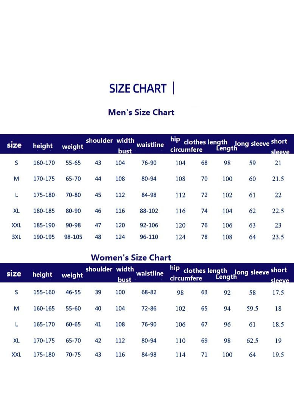Click the men's 3XL weight value 98-105
Viewport: 294px width, 401px height.
pos(73,237)
